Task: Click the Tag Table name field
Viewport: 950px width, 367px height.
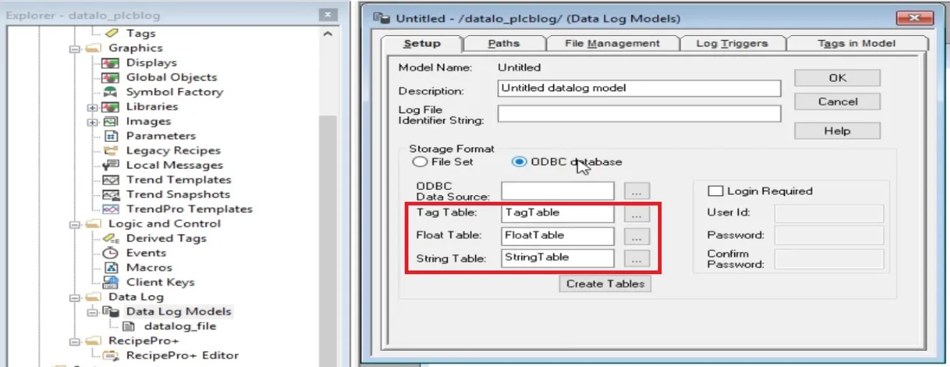Action: [558, 213]
